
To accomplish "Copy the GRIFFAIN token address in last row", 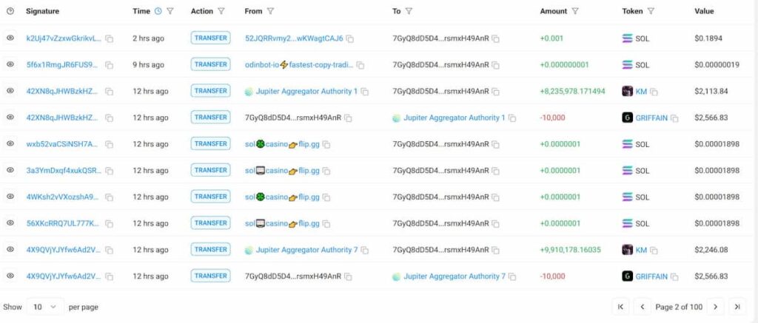I will click(674, 276).
